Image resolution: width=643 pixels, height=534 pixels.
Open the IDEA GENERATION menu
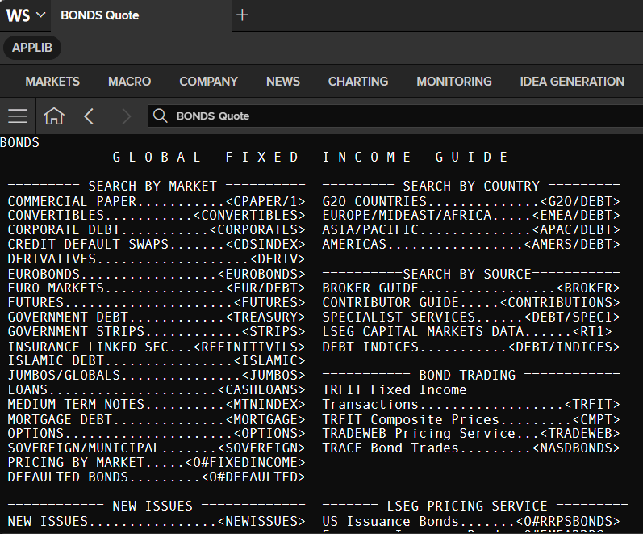[x=572, y=82]
